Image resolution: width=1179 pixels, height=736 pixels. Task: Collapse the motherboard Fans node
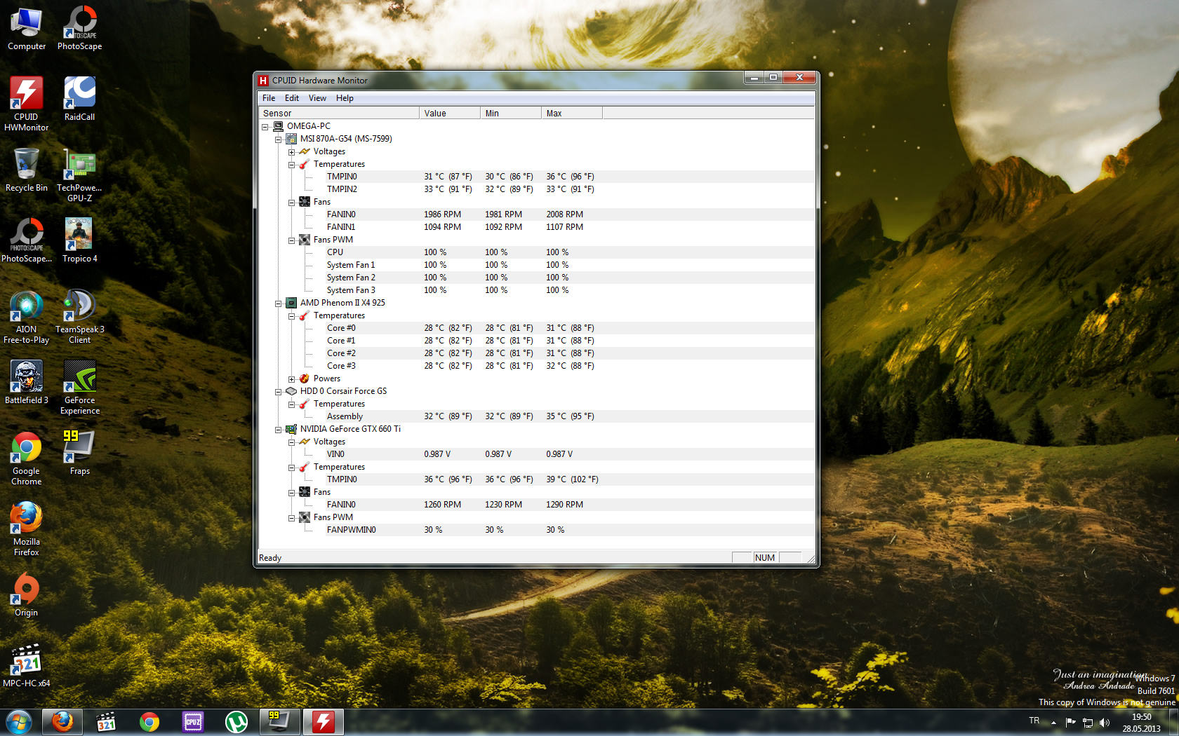[x=292, y=203]
